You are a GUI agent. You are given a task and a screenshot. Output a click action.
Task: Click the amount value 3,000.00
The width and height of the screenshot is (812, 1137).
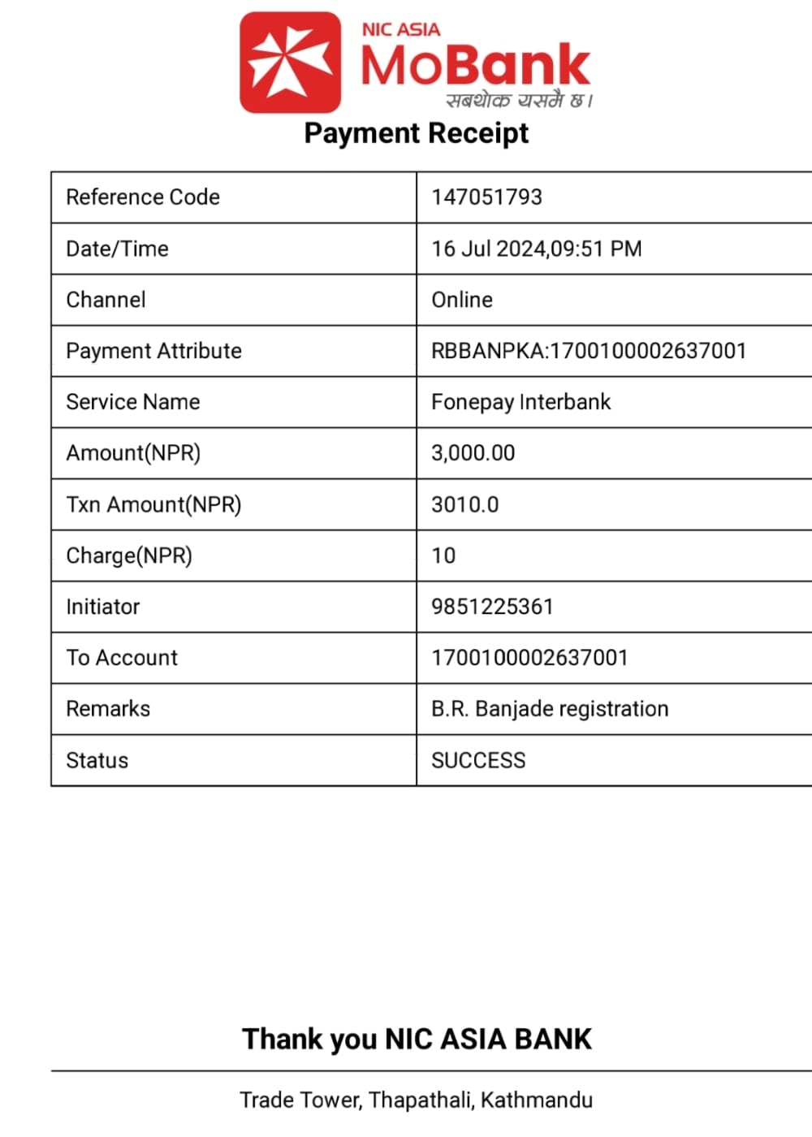(x=473, y=453)
